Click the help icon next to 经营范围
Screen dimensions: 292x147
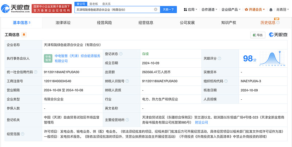(23, 134)
